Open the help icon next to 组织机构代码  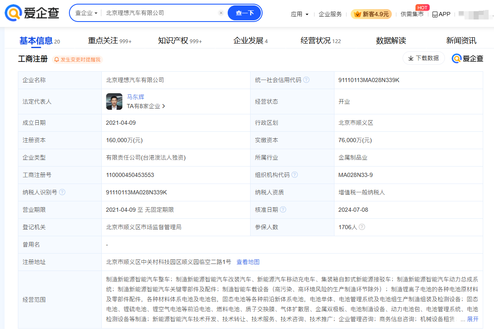pyautogui.click(x=295, y=174)
